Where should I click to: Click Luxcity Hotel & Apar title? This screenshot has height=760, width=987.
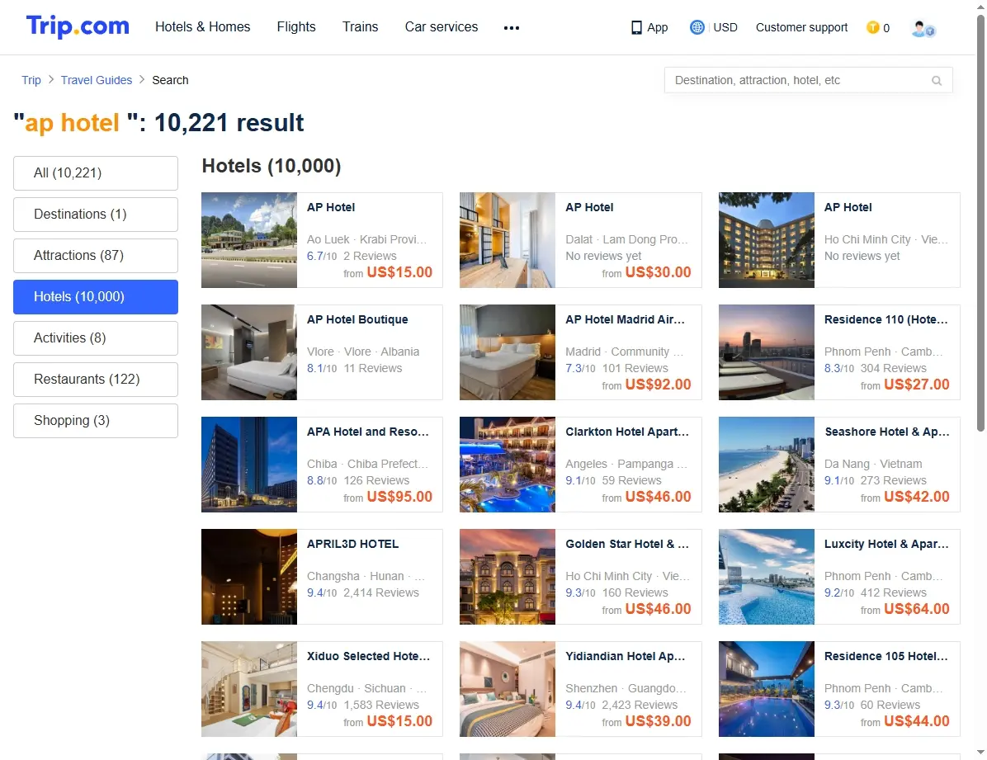(886, 544)
